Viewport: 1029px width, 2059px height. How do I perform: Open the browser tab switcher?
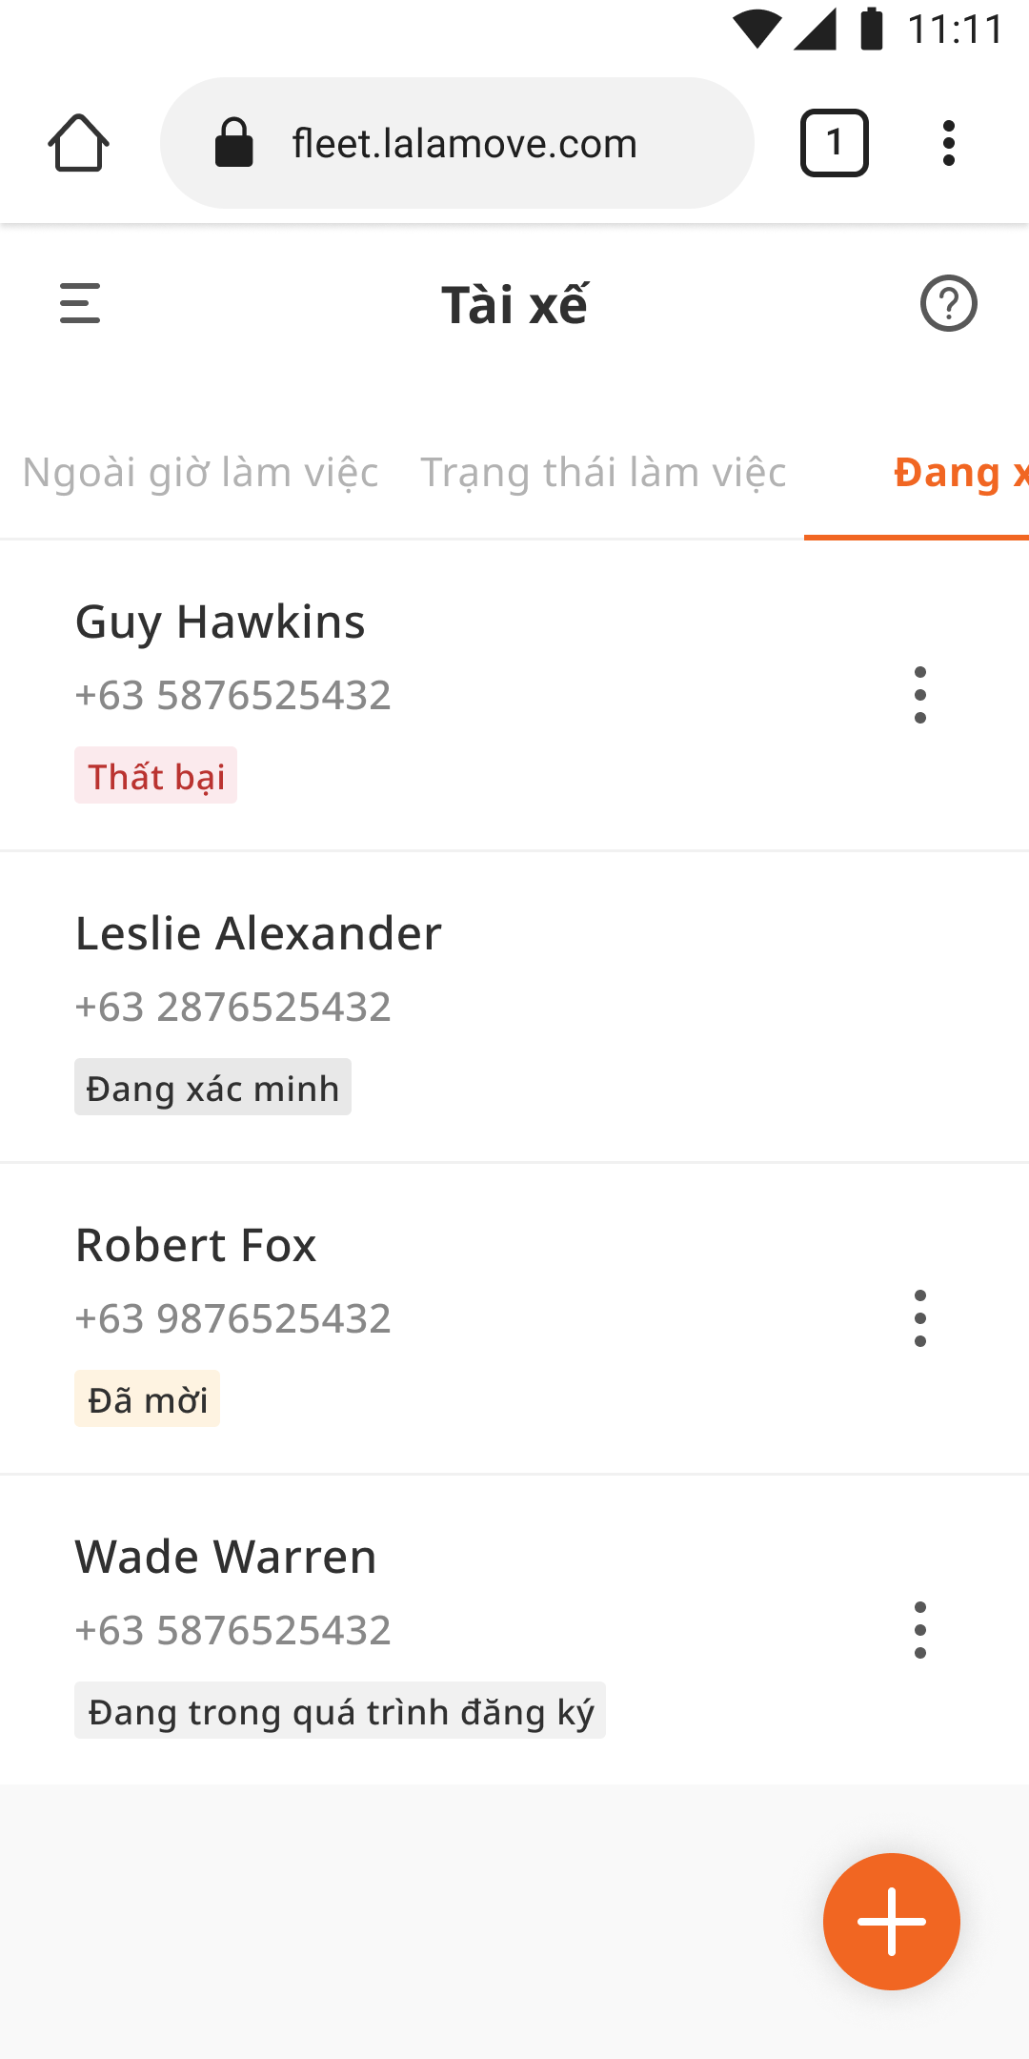[x=834, y=143]
